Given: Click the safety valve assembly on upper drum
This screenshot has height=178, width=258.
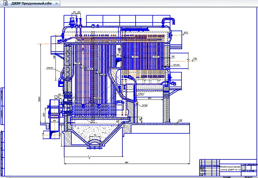Looking at the screenshot, I should click(x=72, y=22).
